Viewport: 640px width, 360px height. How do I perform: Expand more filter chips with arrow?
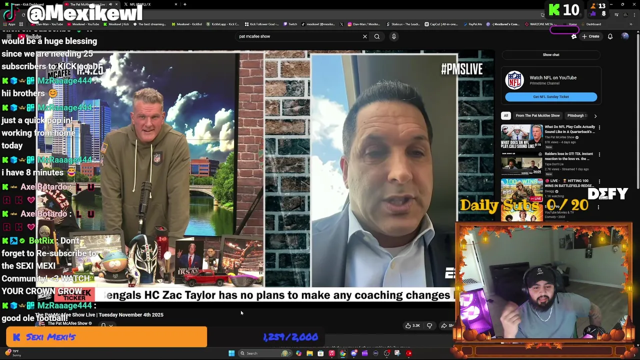point(595,115)
